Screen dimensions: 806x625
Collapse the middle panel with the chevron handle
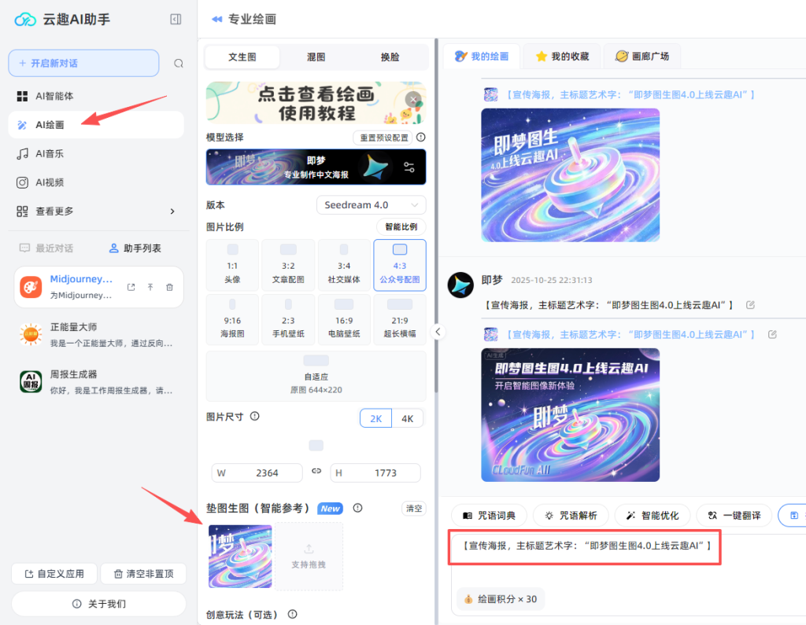coord(438,333)
